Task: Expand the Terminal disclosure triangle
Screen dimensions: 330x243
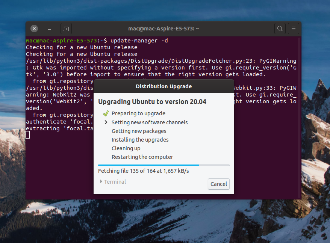Action: pos(101,181)
